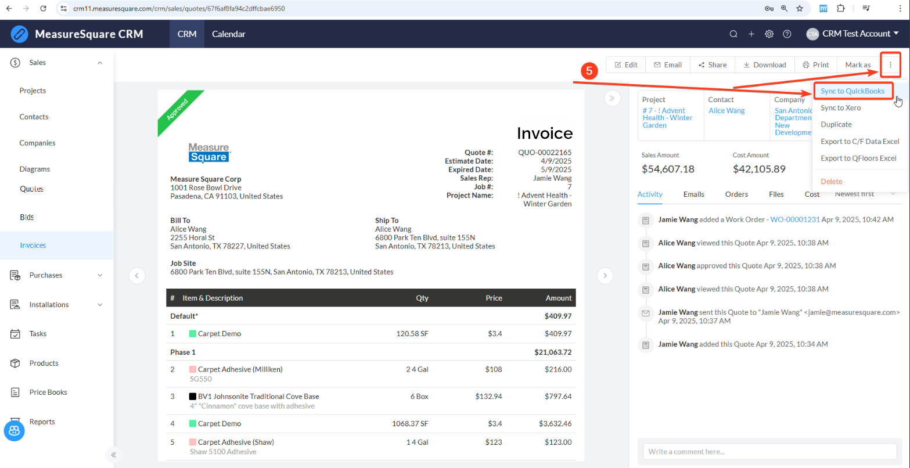Open the help question mark icon
Viewport: 910px width, 468px height.
tap(787, 34)
